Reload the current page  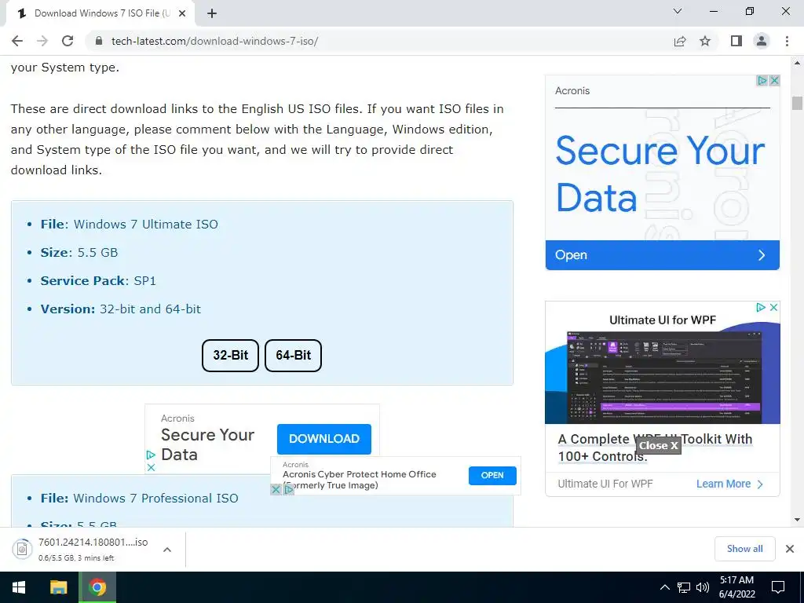click(68, 41)
